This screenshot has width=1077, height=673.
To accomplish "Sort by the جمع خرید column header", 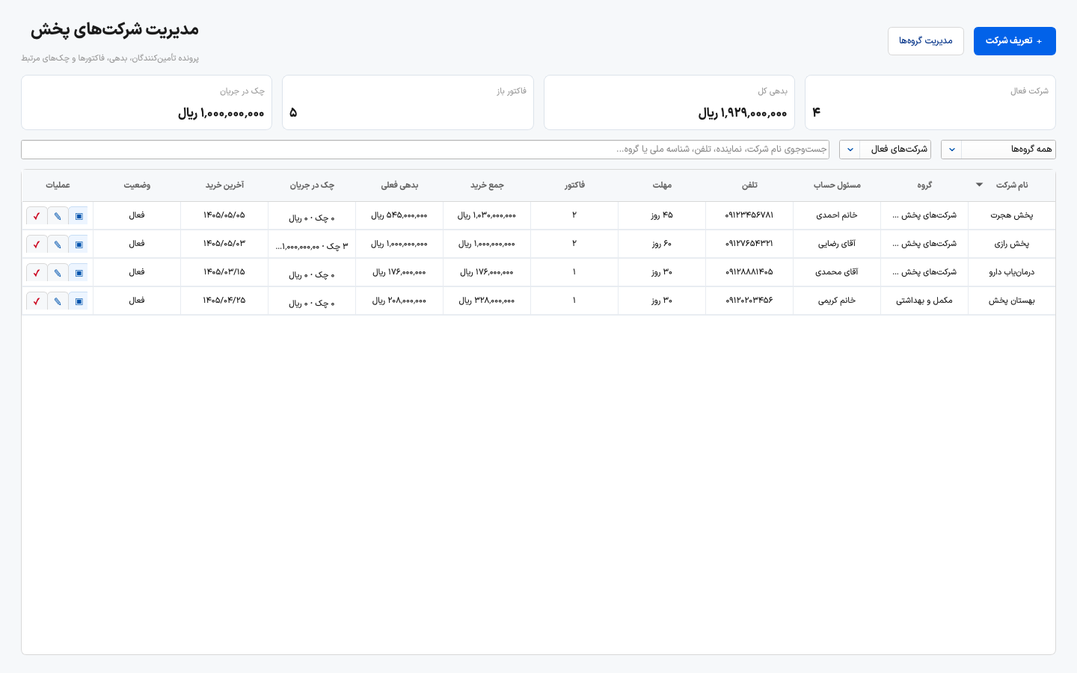I will pos(487,185).
